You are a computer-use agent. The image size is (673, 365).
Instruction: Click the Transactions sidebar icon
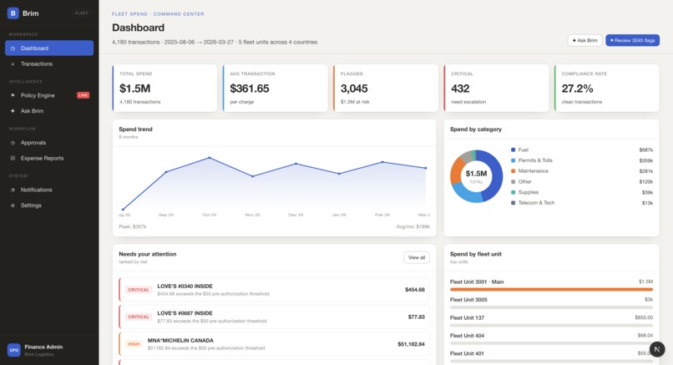(13, 64)
